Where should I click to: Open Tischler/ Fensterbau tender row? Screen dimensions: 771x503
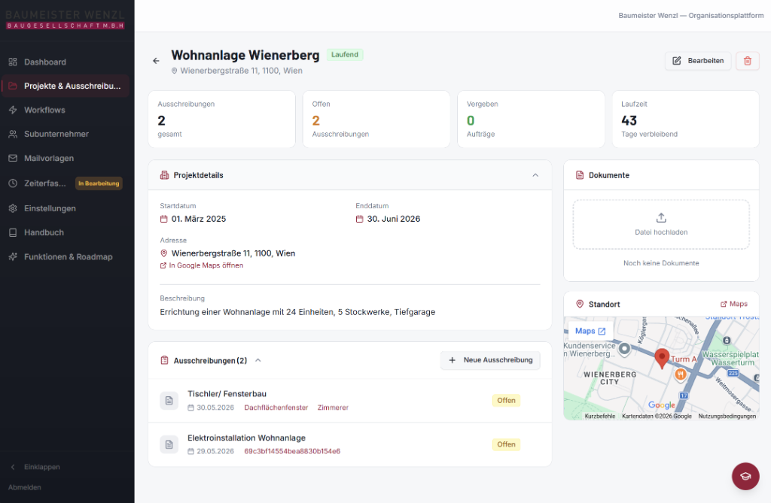click(x=349, y=400)
